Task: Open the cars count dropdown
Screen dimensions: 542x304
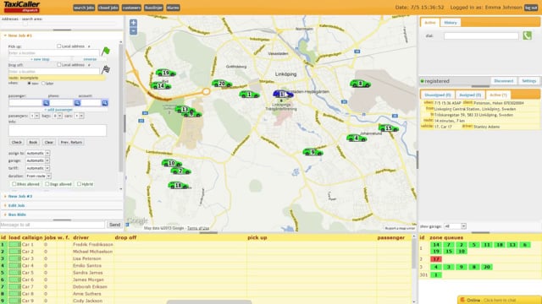Action: (x=80, y=116)
